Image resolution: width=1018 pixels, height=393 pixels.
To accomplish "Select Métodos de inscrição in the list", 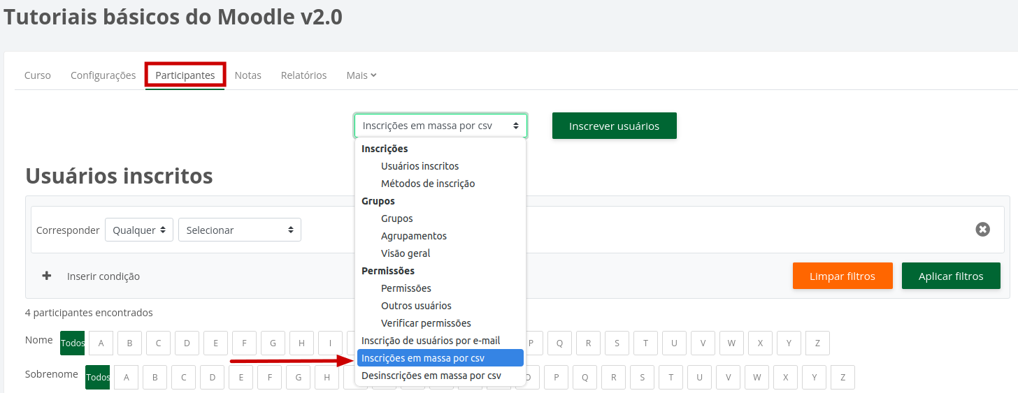I will click(x=427, y=184).
